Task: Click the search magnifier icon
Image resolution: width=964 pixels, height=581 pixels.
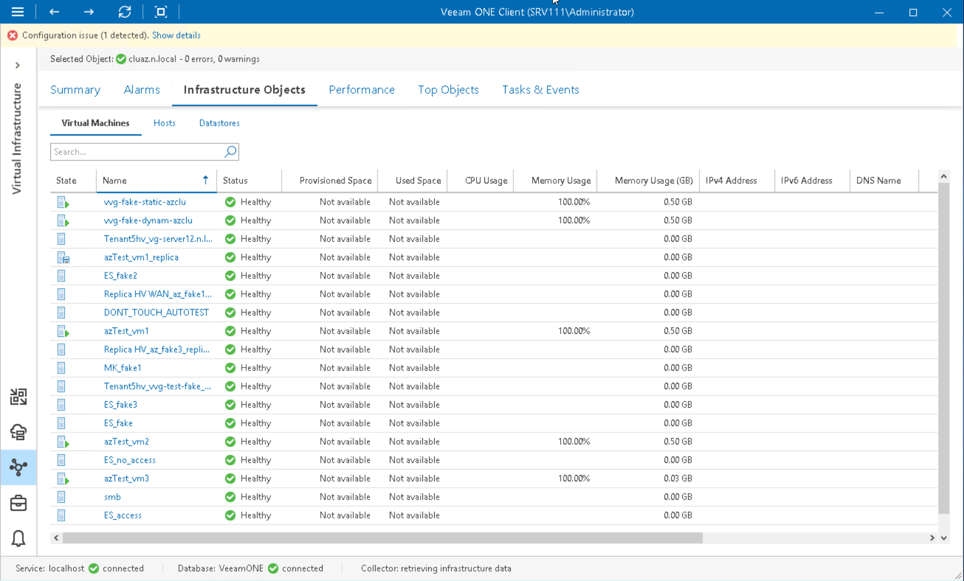Action: point(230,152)
